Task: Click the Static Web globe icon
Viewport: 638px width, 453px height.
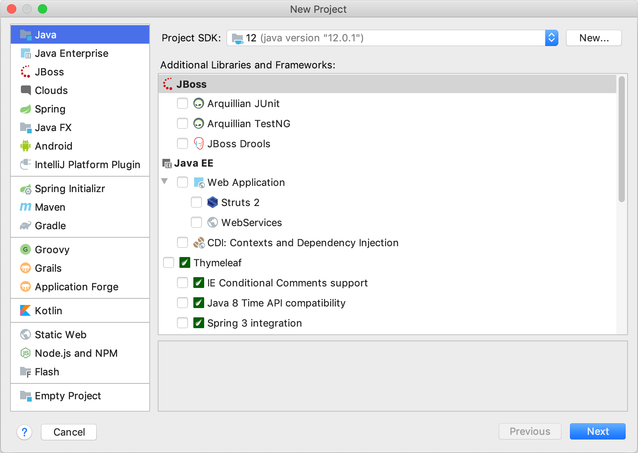Action: pos(26,335)
